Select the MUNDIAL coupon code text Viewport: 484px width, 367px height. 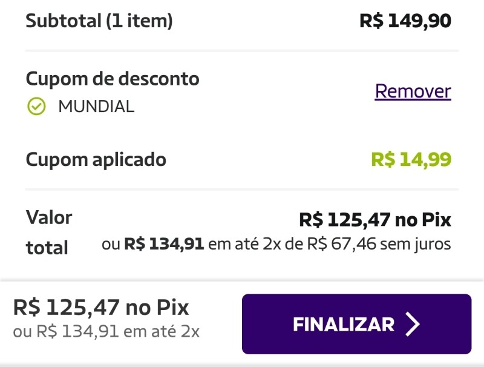pyautogui.click(x=96, y=107)
